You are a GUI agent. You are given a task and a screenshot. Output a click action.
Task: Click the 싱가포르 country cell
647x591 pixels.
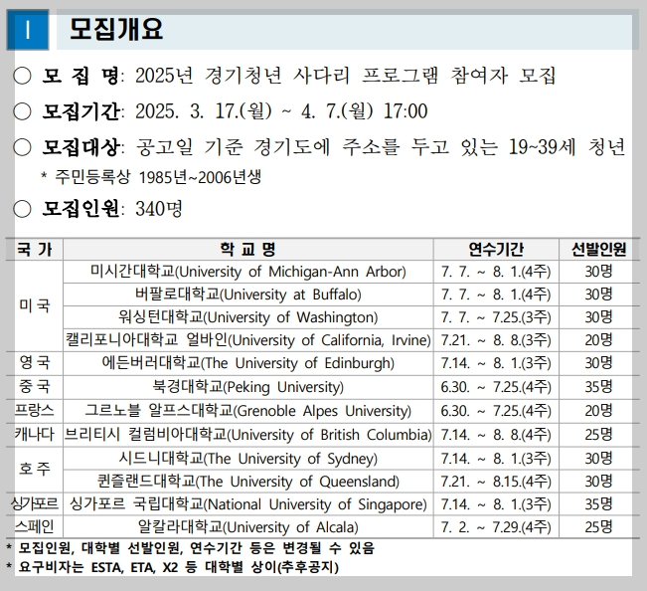coord(34,504)
